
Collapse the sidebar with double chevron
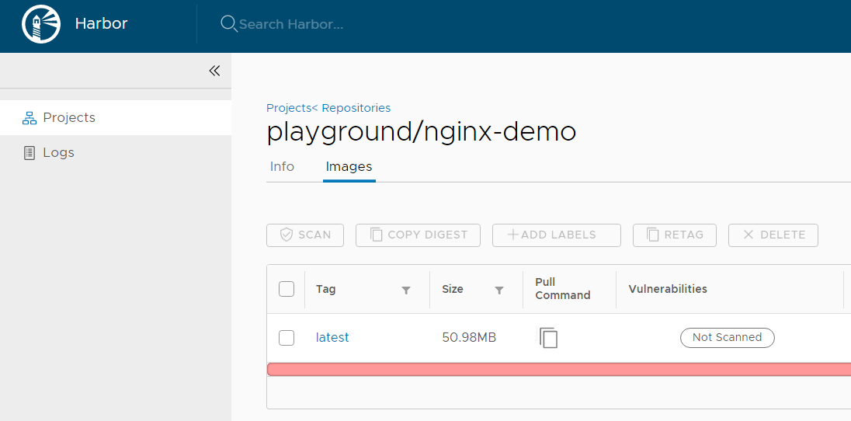pos(214,71)
